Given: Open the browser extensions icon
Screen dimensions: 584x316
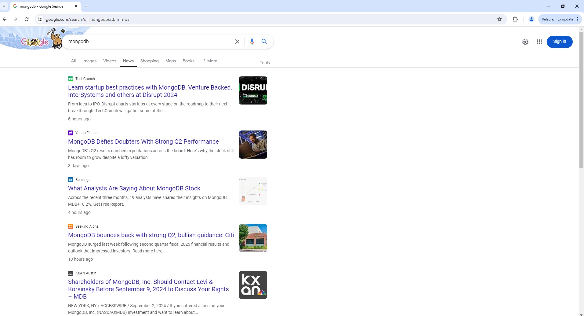Looking at the screenshot, I should click(x=515, y=19).
